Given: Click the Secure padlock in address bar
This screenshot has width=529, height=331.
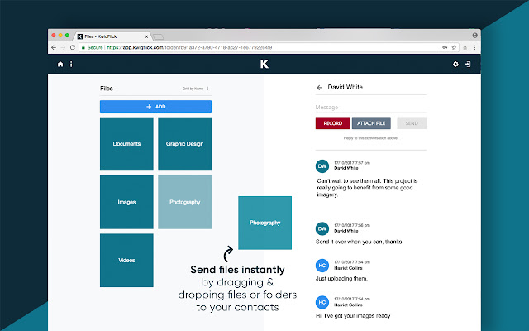Looking at the screenshot, I should [83, 48].
